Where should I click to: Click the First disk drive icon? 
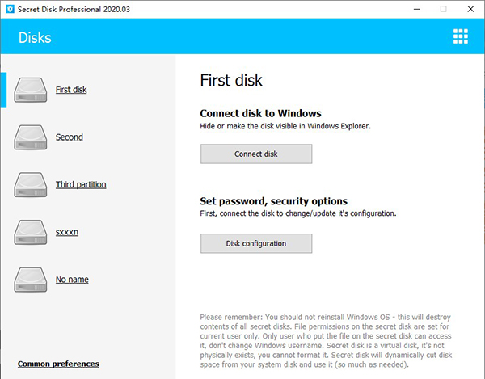point(32,89)
